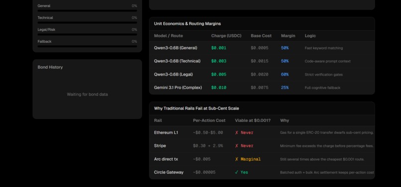Click the General progress bar

coord(87,11)
